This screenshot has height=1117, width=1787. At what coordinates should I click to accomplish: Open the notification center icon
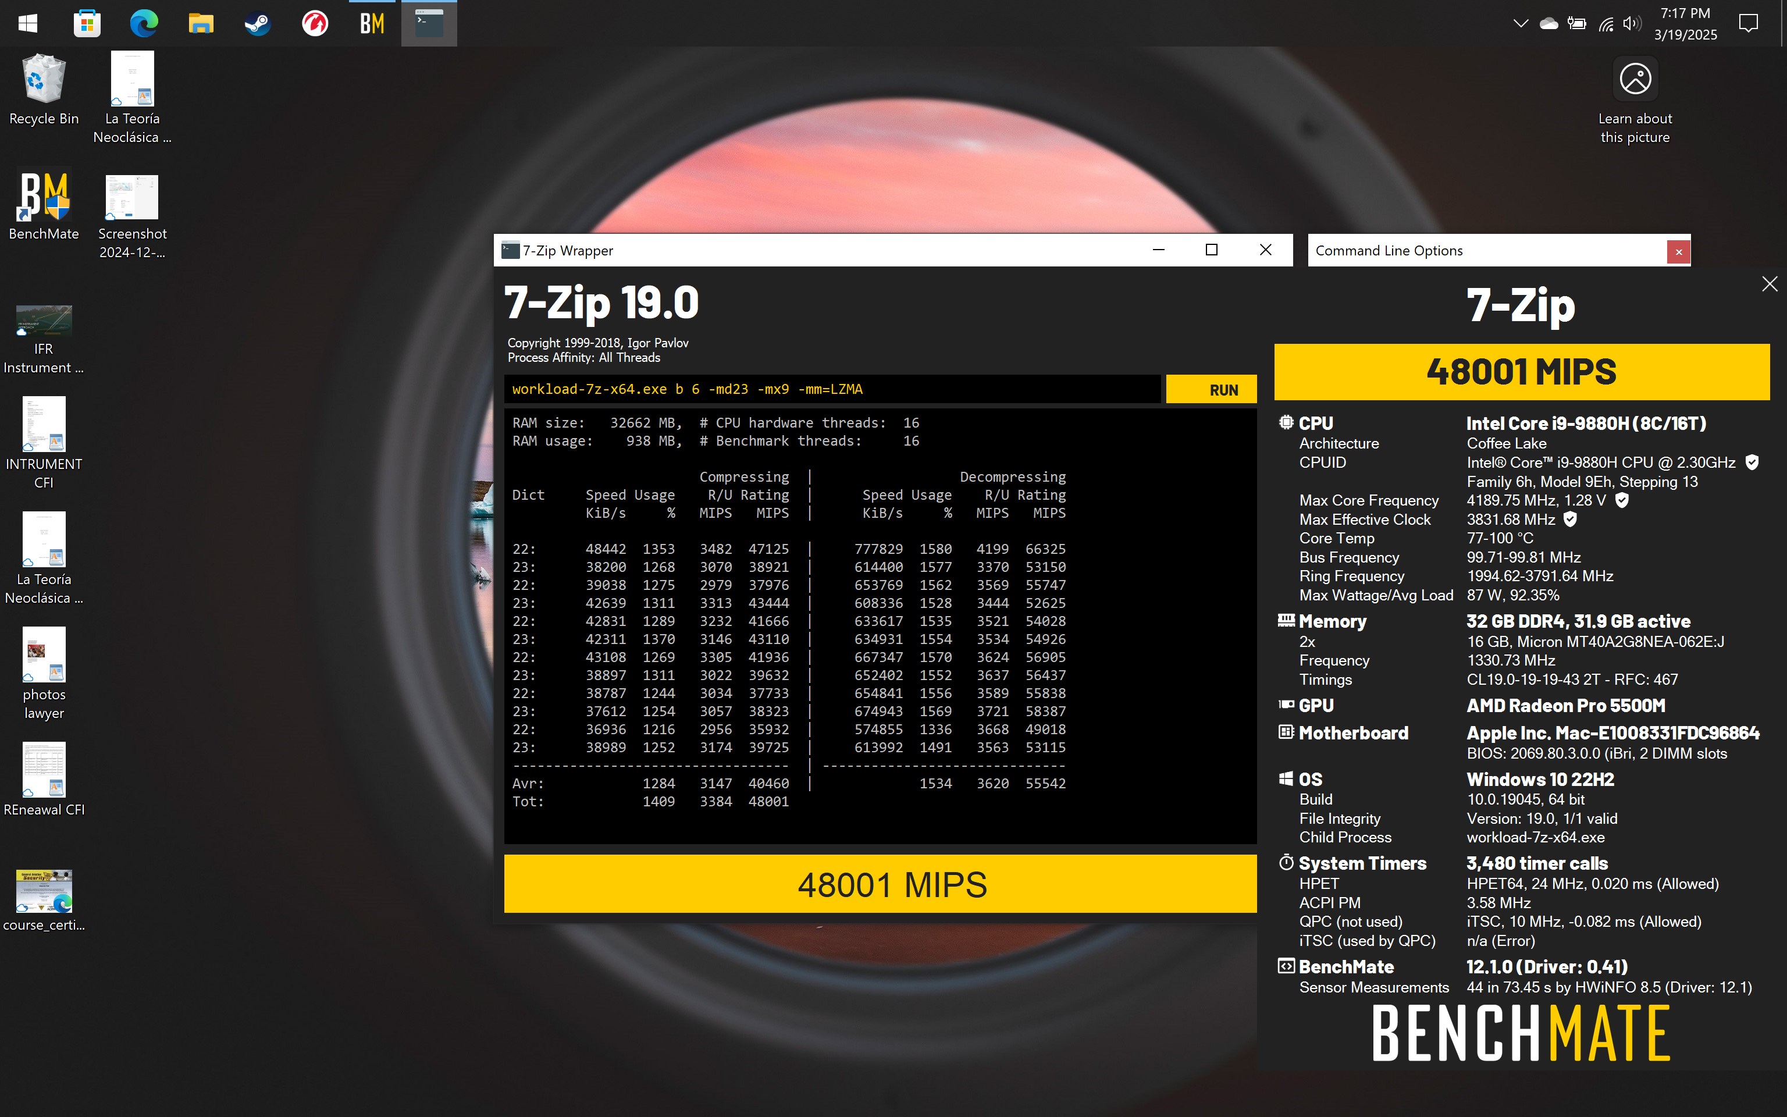[1749, 24]
